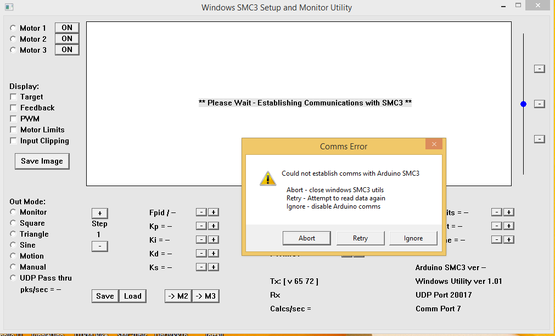Toggle the ON button for Motor 1
Screen dimensions: 555x336
(x=67, y=27)
